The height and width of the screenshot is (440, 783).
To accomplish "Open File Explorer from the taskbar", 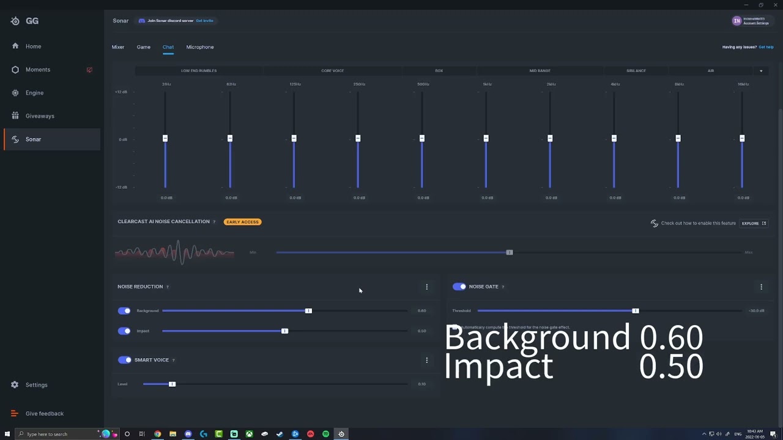I will (x=173, y=434).
